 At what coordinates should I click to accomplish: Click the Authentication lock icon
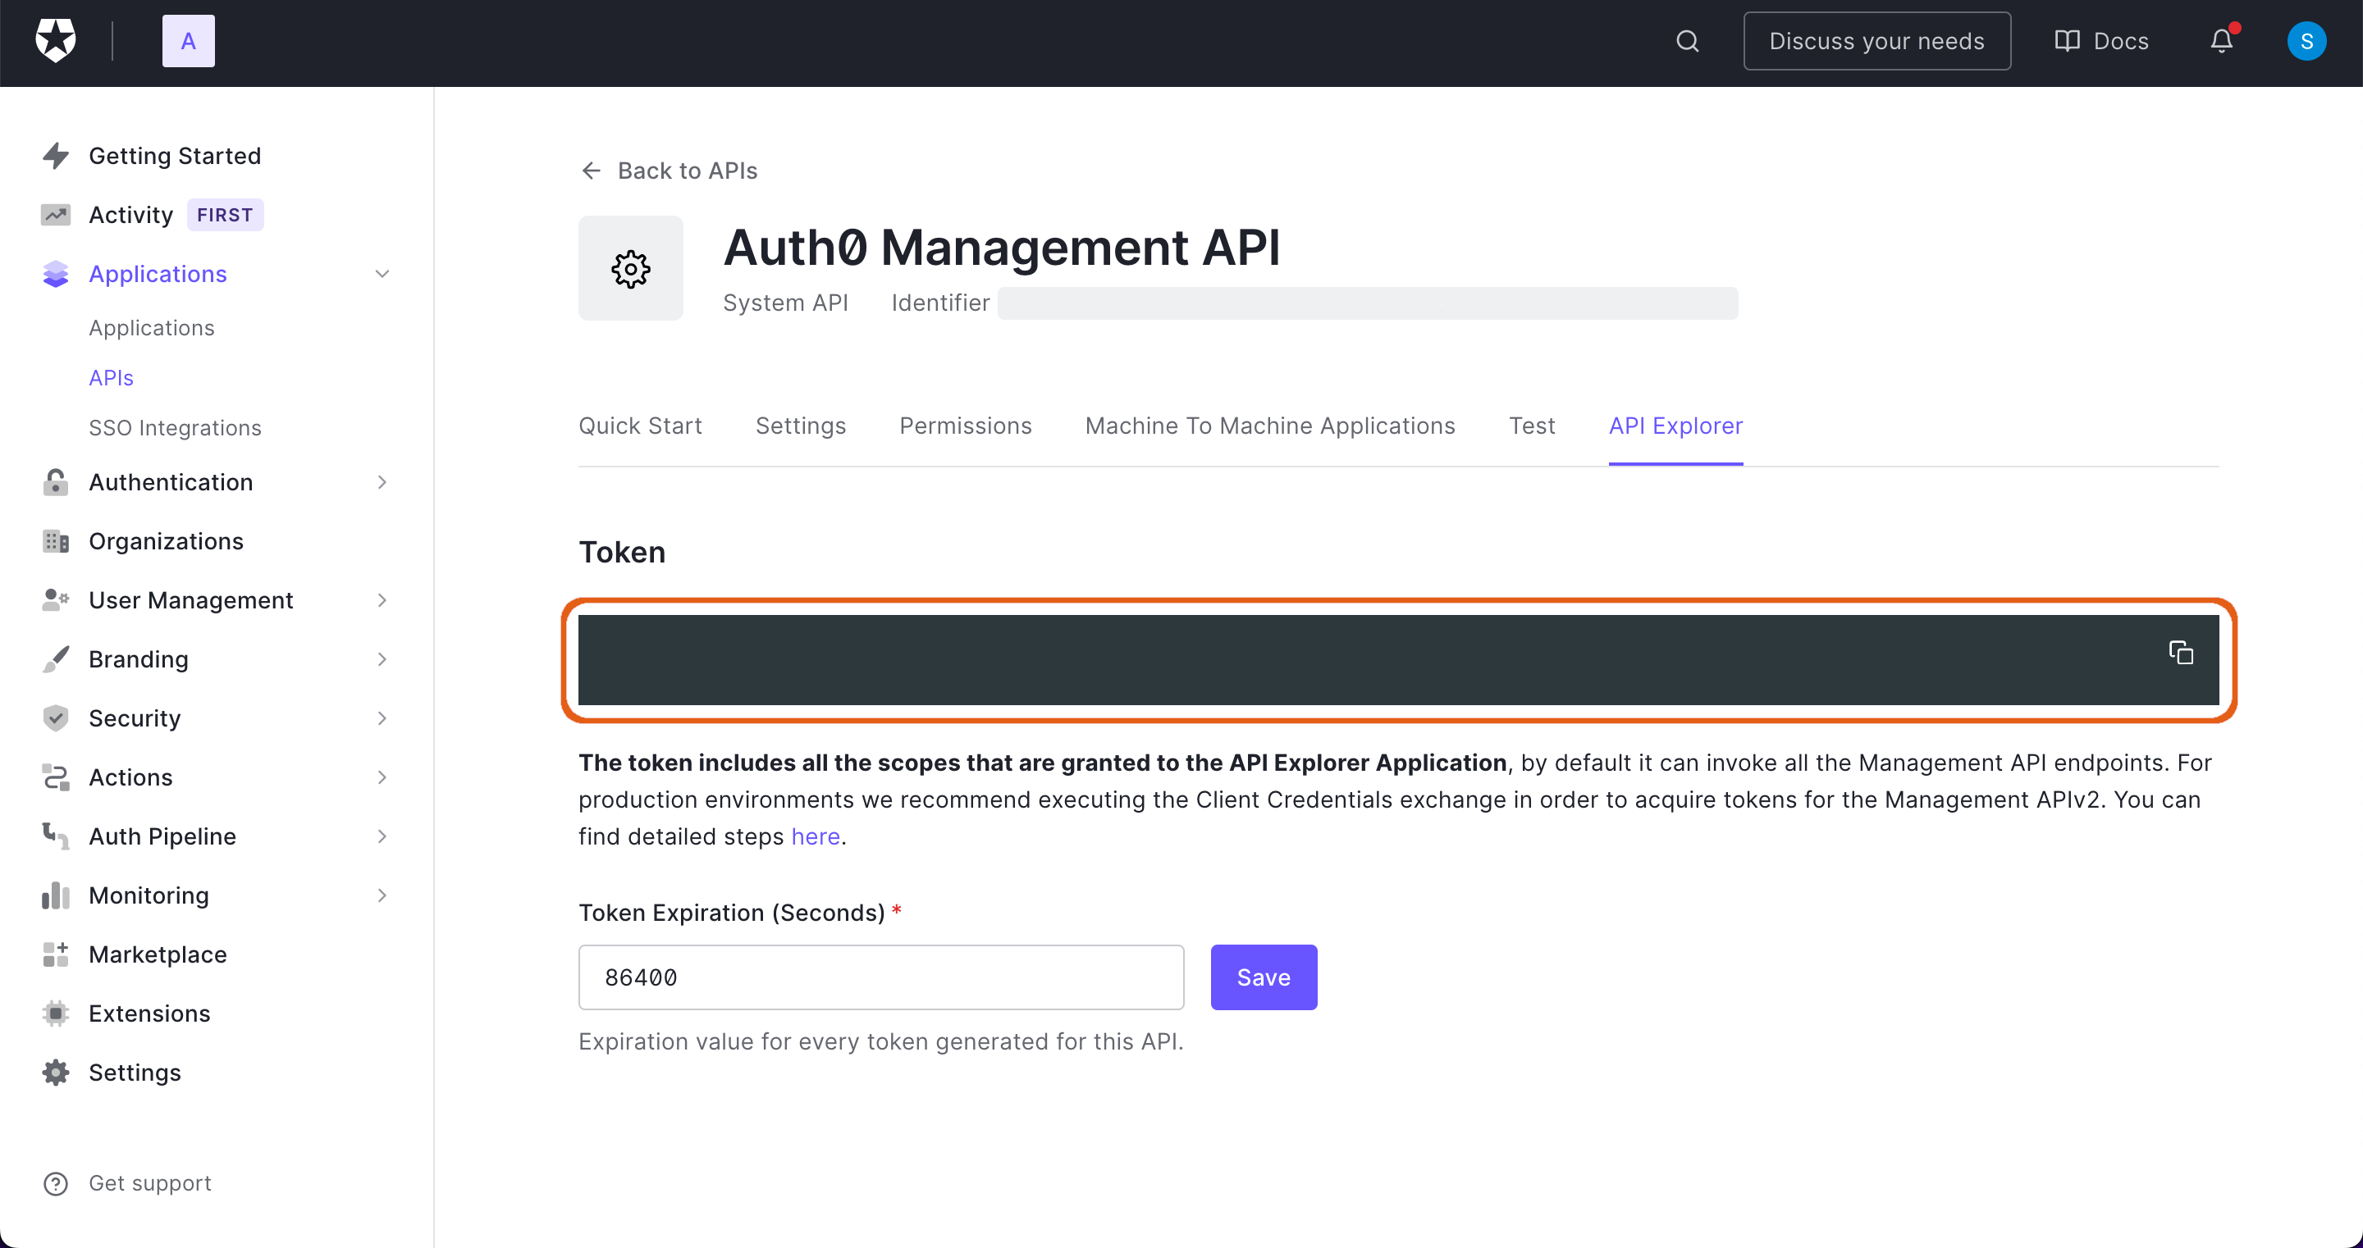point(56,482)
